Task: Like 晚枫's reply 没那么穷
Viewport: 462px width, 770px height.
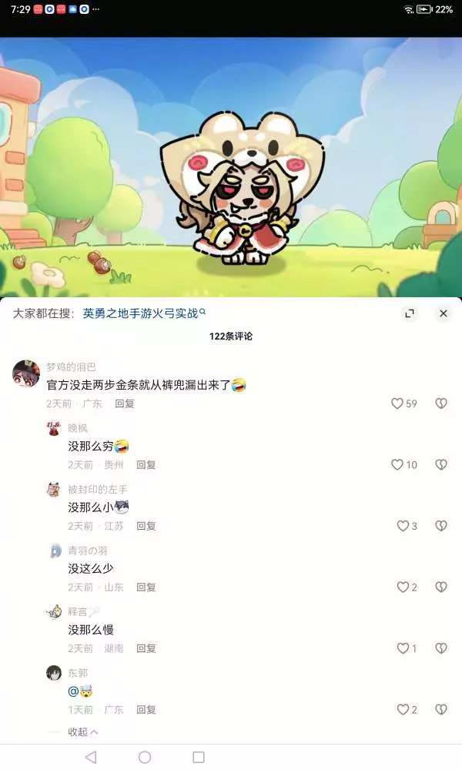Action: click(x=397, y=464)
